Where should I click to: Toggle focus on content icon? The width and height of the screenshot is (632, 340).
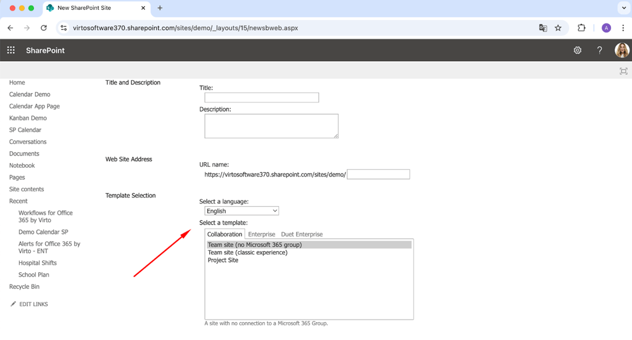pos(623,72)
